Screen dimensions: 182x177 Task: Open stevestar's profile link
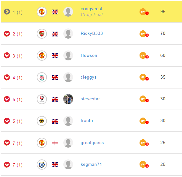point(90,99)
